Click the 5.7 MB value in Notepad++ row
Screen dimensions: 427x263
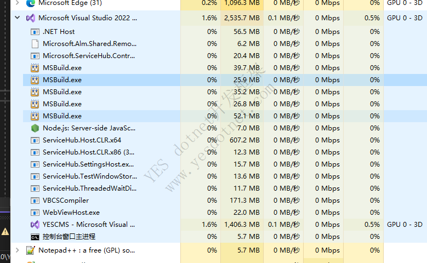[248, 250]
